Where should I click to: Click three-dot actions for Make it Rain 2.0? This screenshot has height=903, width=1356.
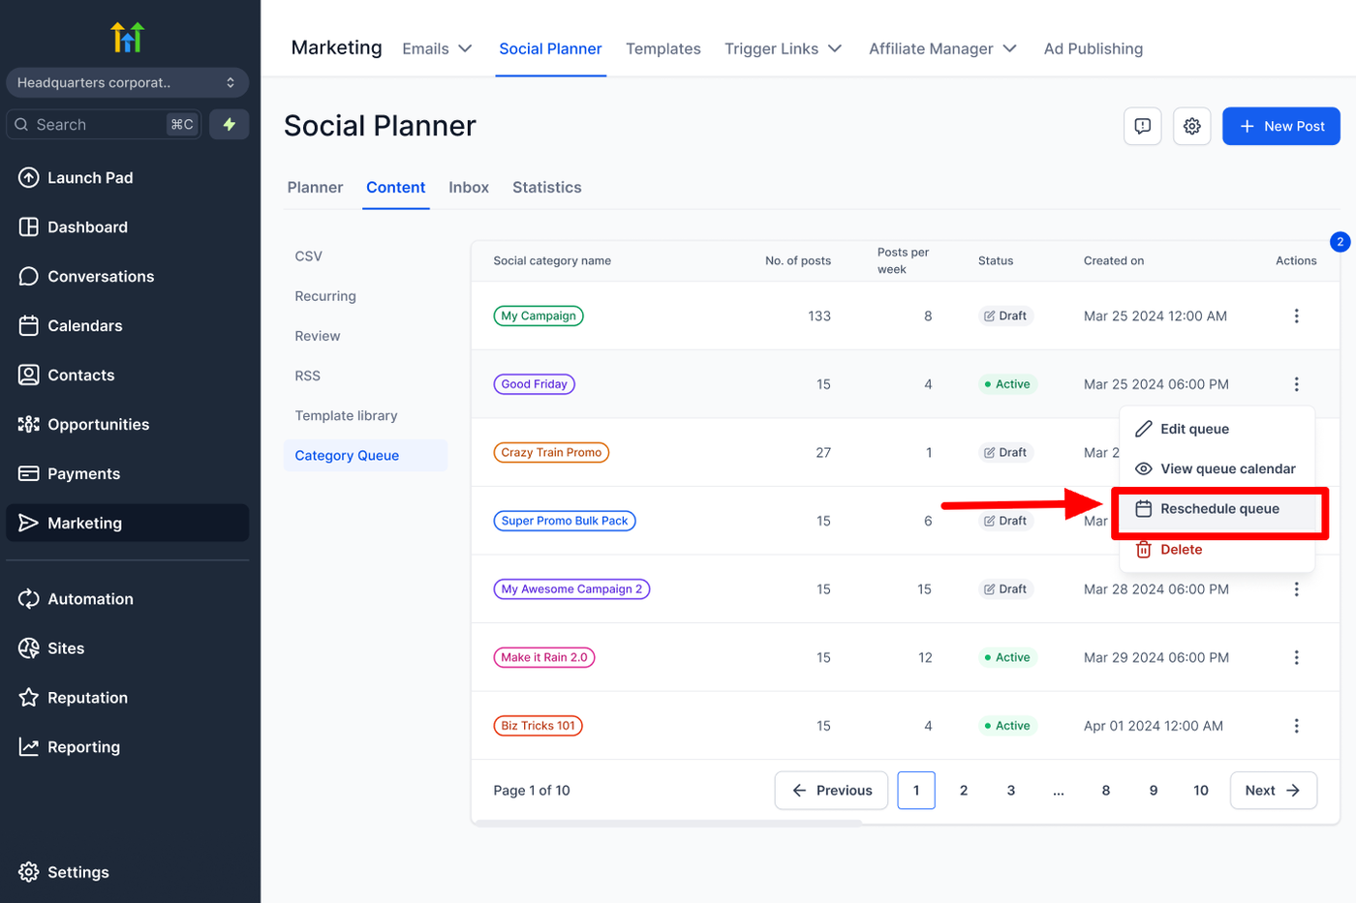click(1296, 657)
